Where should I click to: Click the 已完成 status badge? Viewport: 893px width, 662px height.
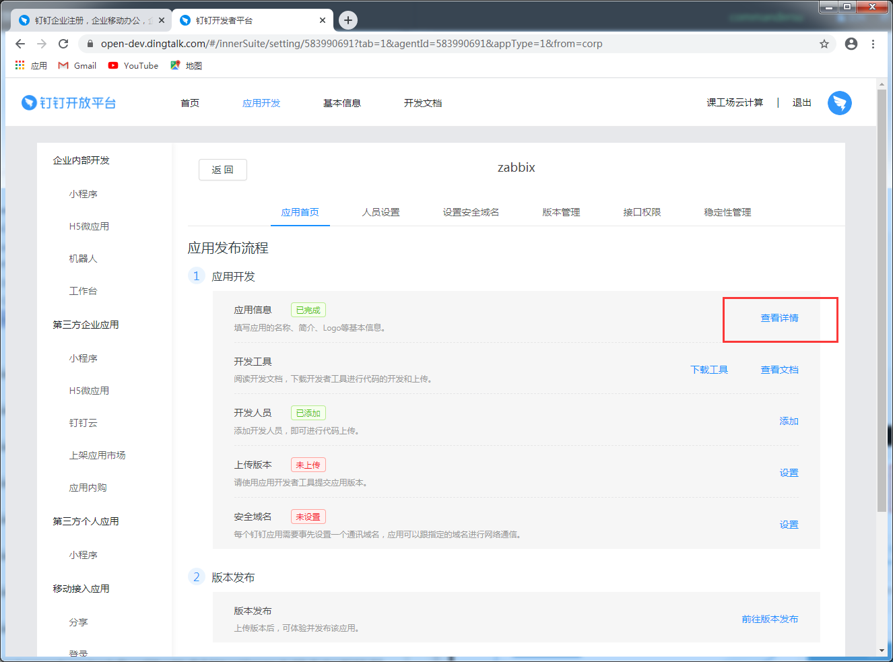(308, 310)
